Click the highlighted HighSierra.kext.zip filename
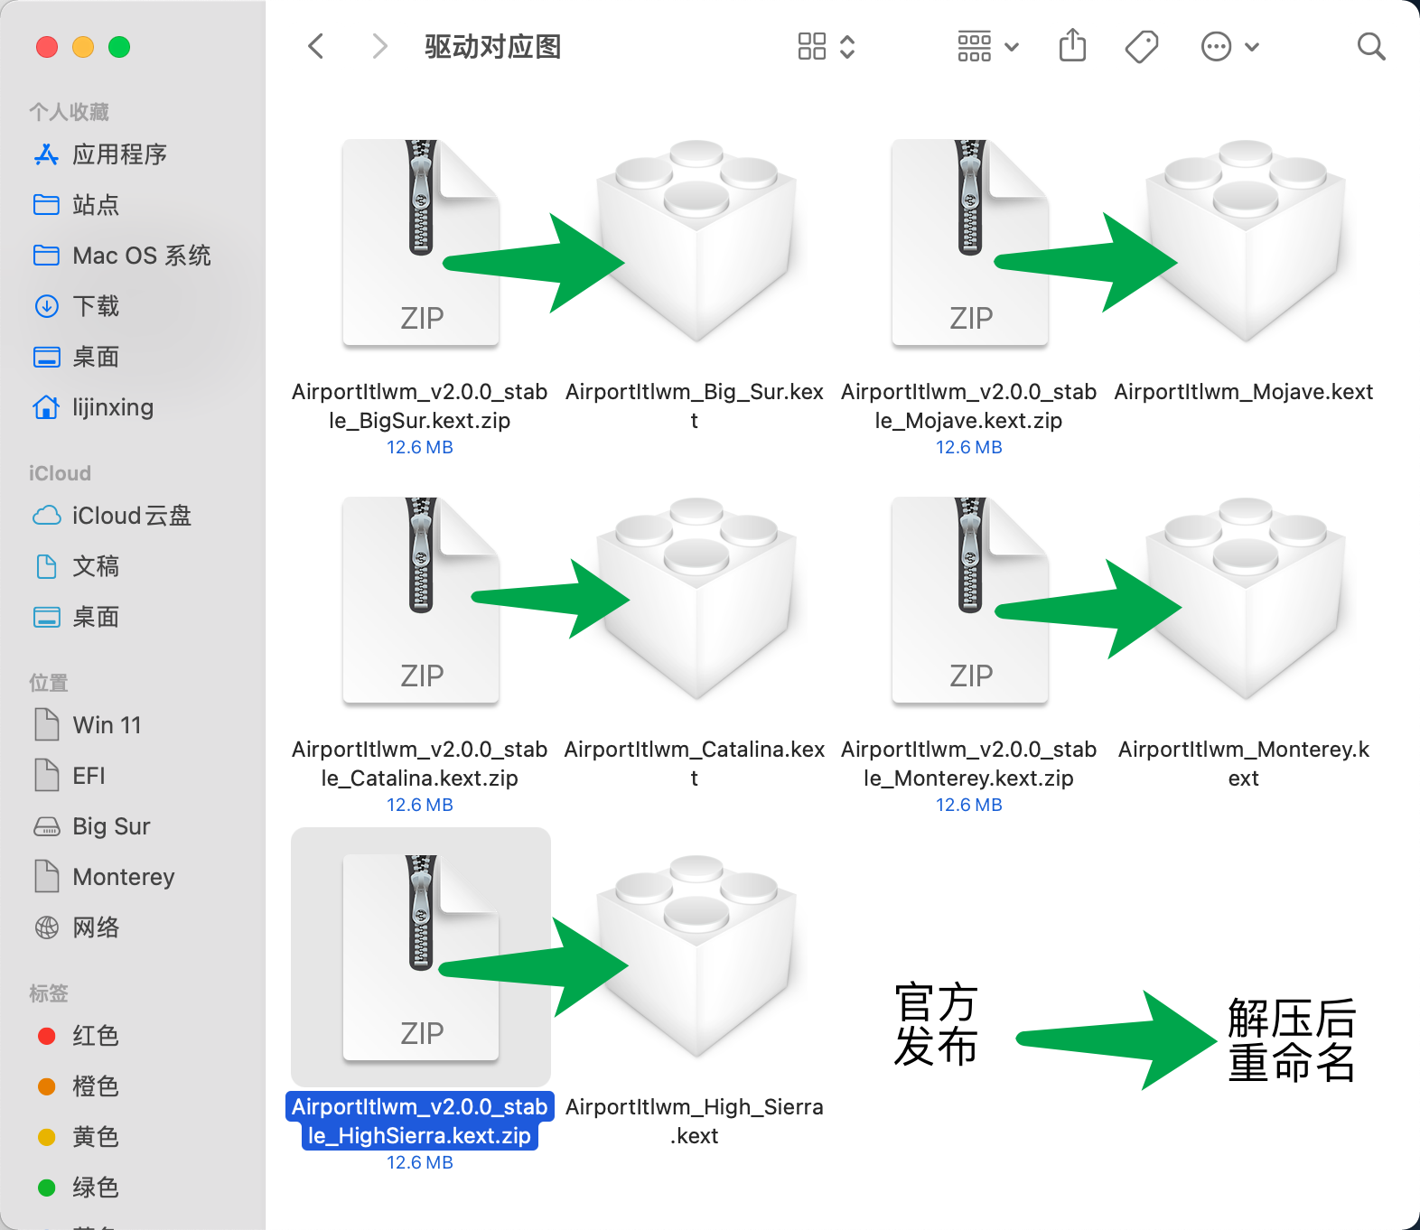The height and width of the screenshot is (1230, 1420). click(420, 1121)
